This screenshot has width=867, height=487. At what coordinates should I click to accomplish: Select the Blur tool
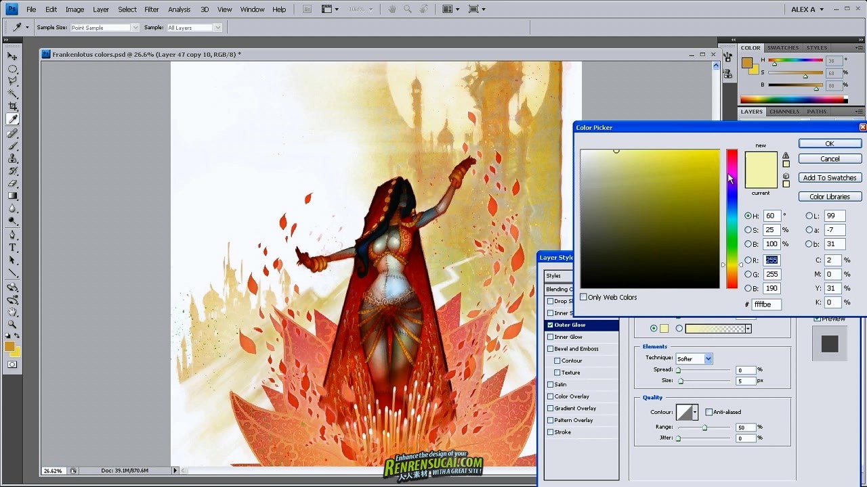click(x=12, y=208)
